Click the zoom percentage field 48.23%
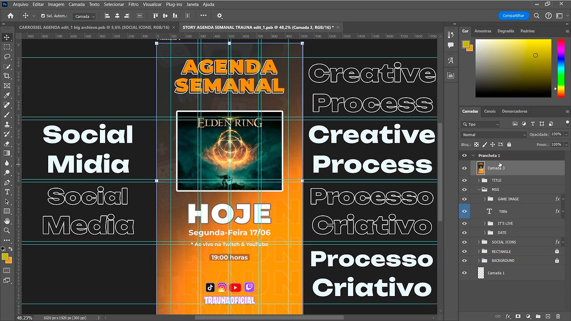This screenshot has height=321, width=571. pyautogui.click(x=25, y=318)
